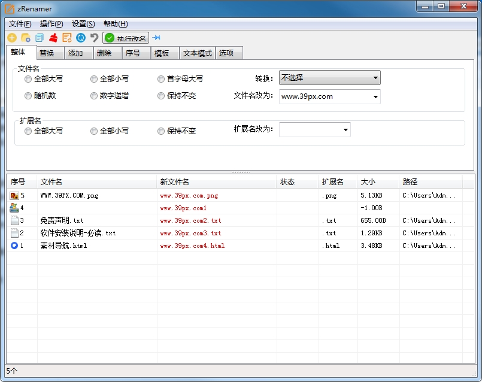Click the zRenamer title bar app icon
482x382 pixels.
click(x=10, y=9)
